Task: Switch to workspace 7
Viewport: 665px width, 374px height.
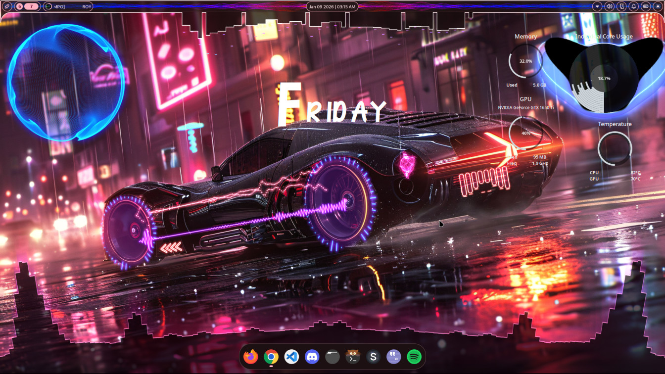Action: [32, 6]
